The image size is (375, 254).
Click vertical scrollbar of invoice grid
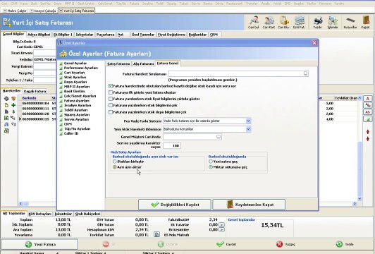click(359, 148)
